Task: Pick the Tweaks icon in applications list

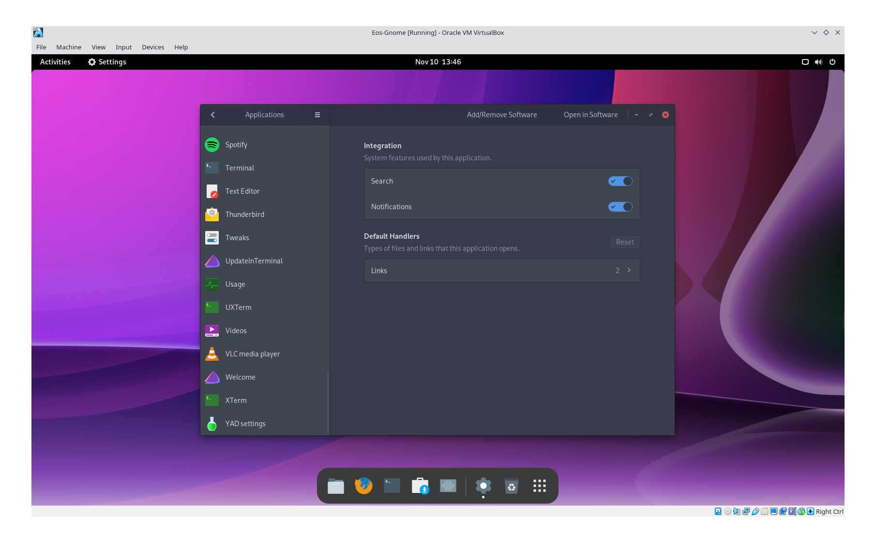Action: (212, 238)
